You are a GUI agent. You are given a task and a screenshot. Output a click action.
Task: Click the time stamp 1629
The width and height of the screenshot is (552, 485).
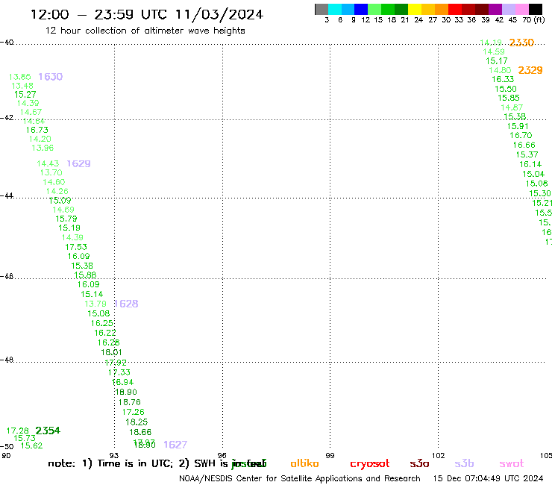(78, 163)
